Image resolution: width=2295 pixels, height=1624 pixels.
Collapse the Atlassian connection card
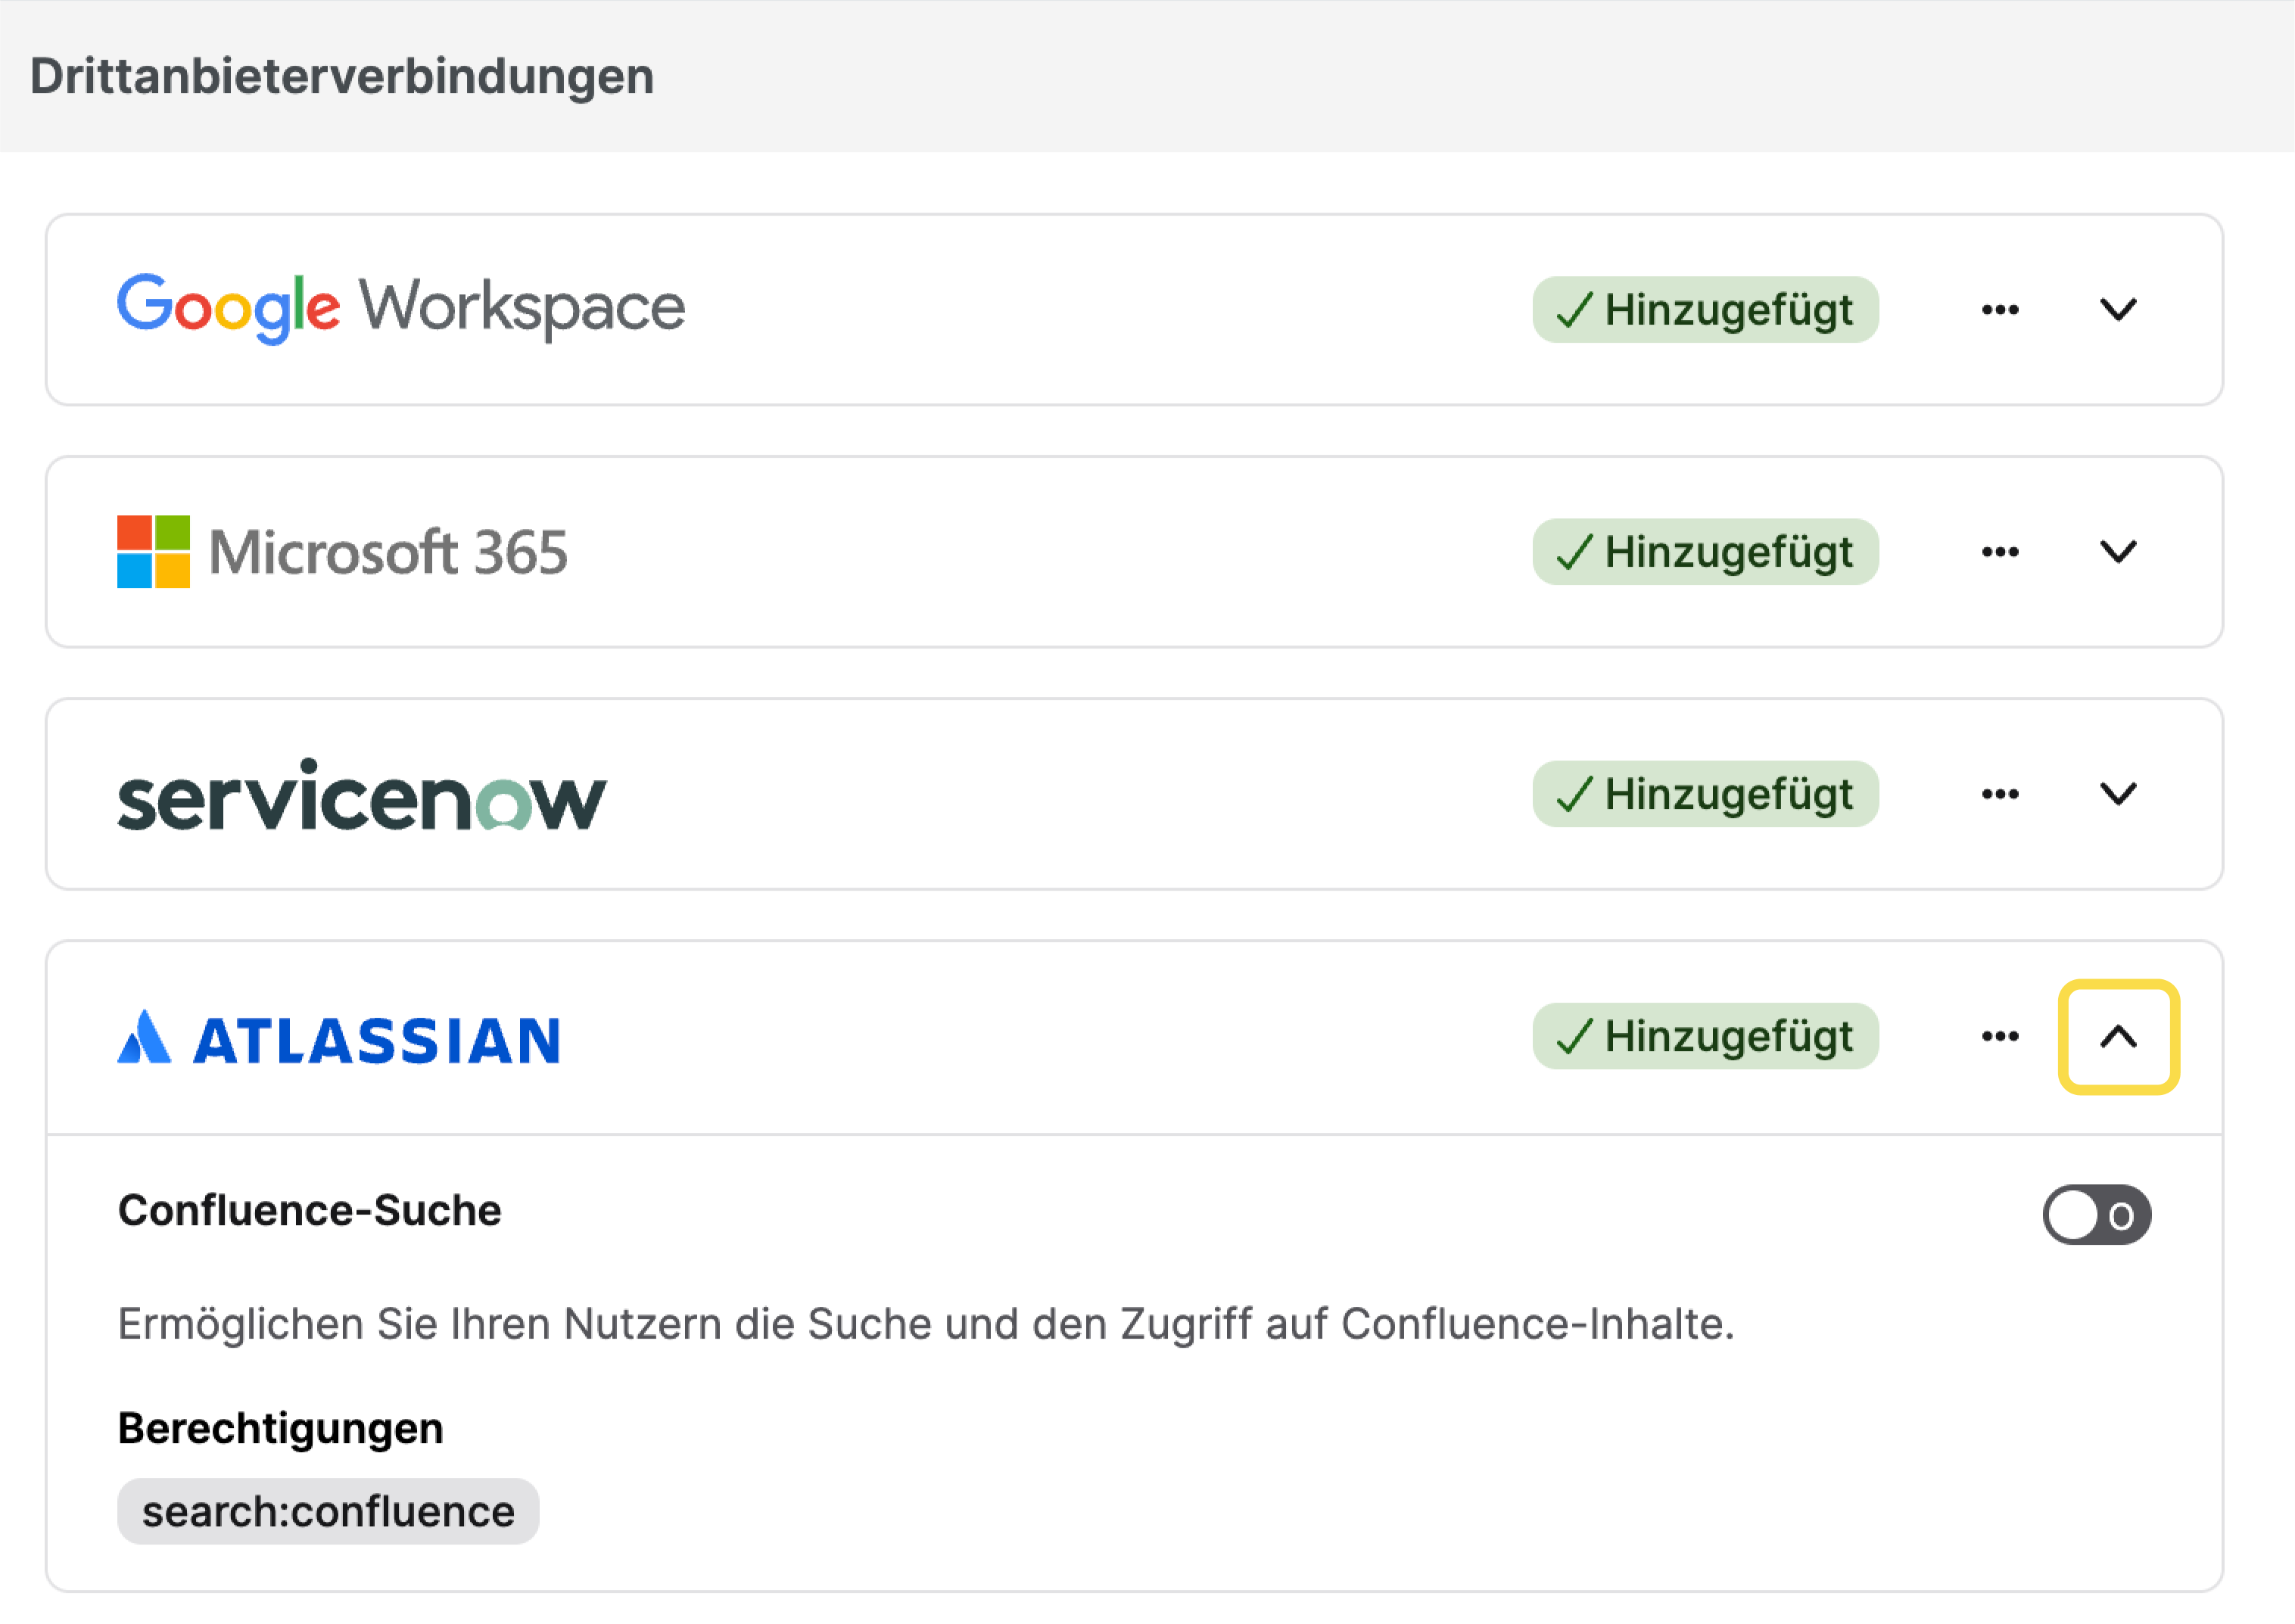(x=2118, y=1037)
